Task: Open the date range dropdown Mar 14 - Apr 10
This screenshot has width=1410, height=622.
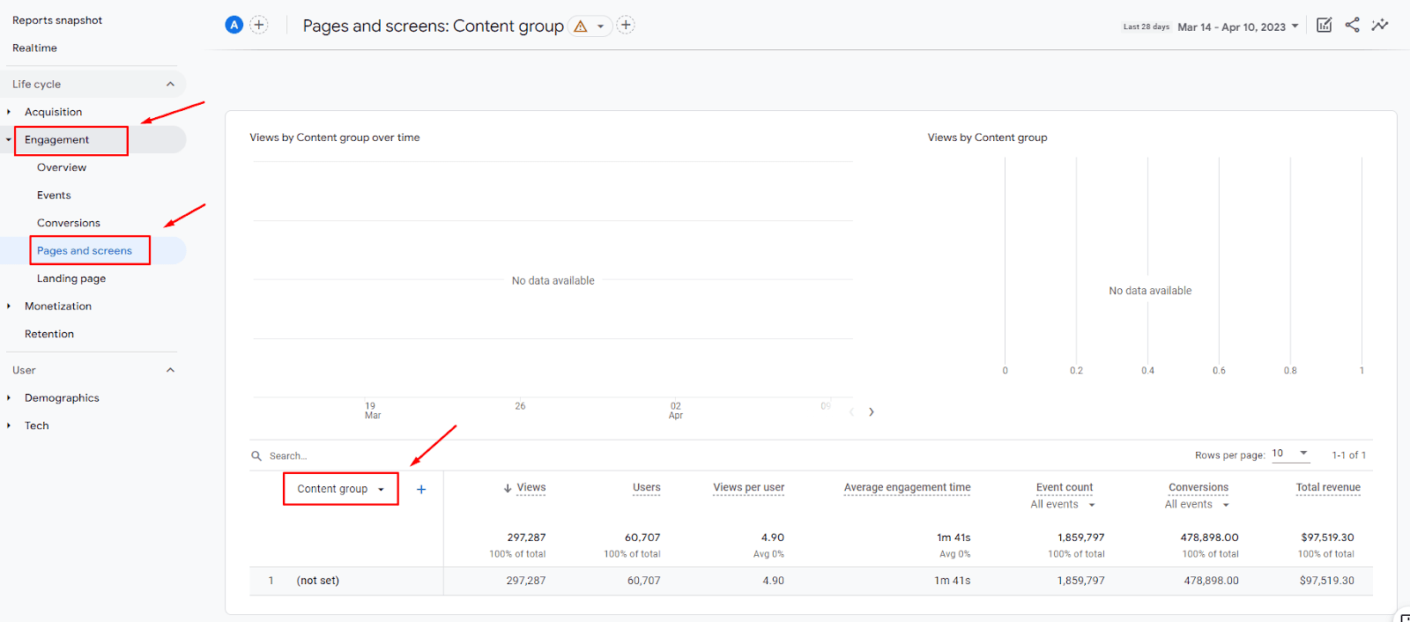Action: [x=1237, y=27]
